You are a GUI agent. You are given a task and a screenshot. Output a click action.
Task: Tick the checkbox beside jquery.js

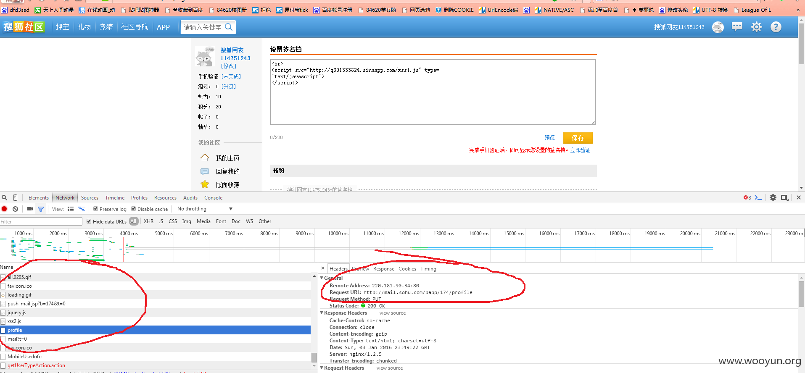pyautogui.click(x=3, y=313)
